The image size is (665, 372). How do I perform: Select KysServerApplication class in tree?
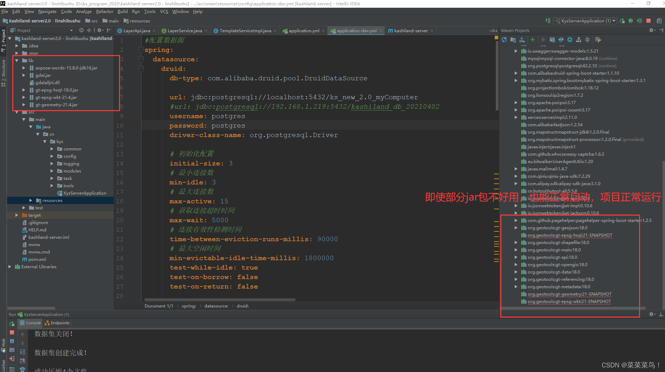(x=82, y=193)
